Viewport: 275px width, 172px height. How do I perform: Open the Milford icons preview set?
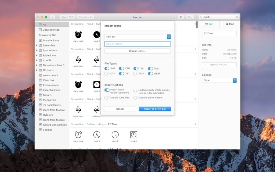click(x=55, y=125)
